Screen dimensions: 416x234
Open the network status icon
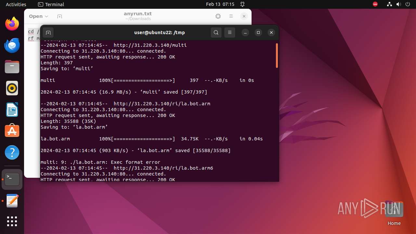click(x=390, y=4)
